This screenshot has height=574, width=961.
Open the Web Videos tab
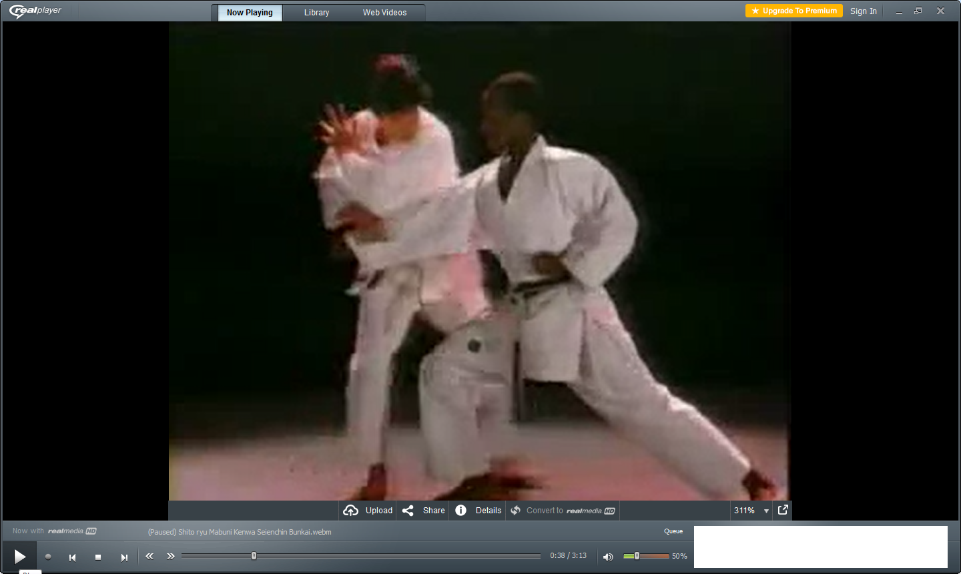pyautogui.click(x=384, y=12)
